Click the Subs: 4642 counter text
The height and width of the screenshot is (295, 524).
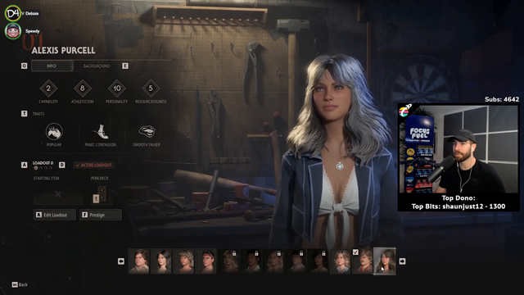click(502, 99)
